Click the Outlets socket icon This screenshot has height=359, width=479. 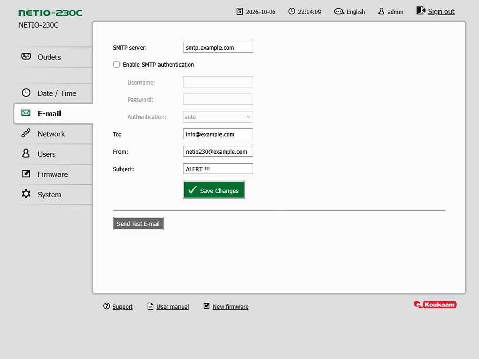(x=26, y=56)
